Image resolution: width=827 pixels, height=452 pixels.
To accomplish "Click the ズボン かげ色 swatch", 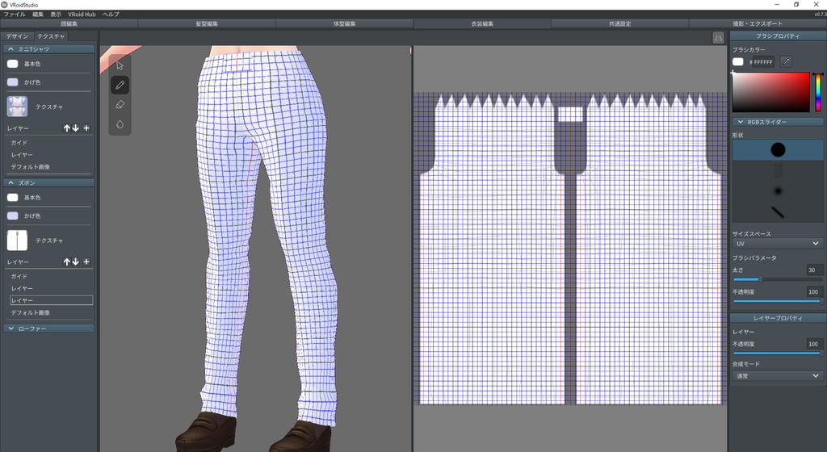I will point(13,216).
